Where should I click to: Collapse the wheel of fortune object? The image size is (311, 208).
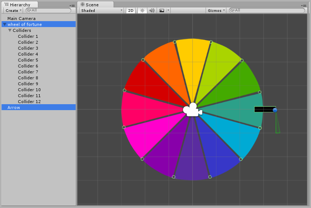click(4, 24)
